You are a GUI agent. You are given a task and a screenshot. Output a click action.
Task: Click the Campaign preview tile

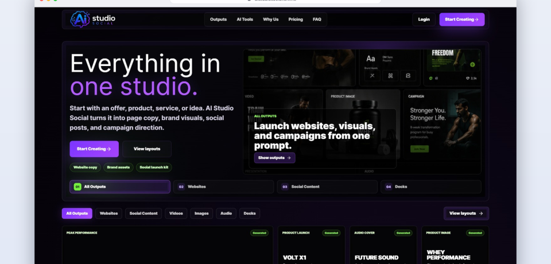tap(443, 124)
